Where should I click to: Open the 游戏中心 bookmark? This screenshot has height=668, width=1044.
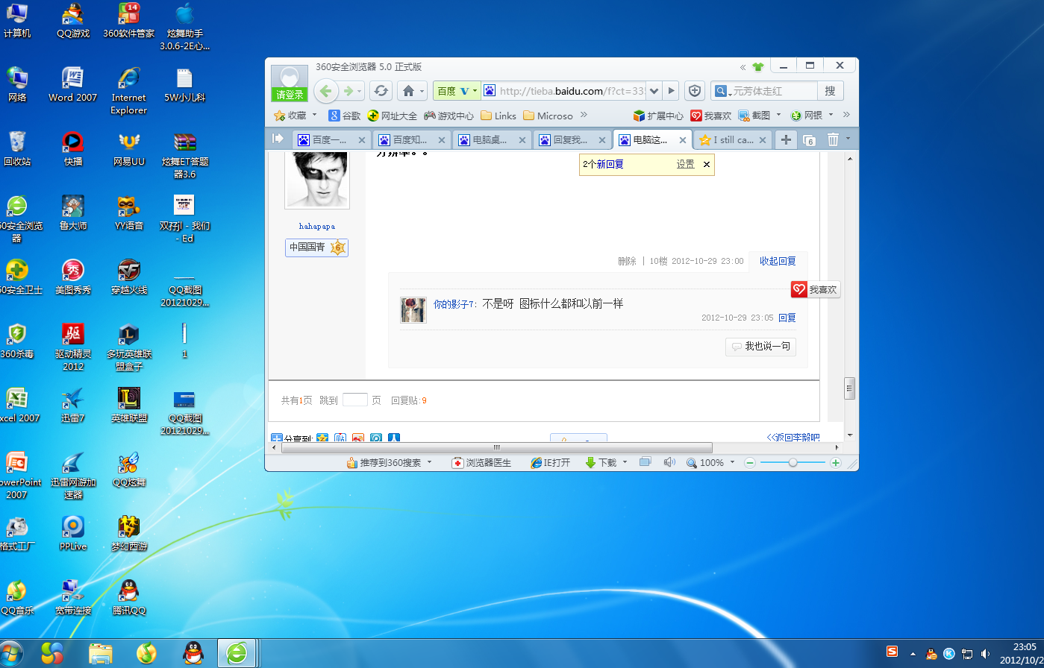pyautogui.click(x=449, y=116)
